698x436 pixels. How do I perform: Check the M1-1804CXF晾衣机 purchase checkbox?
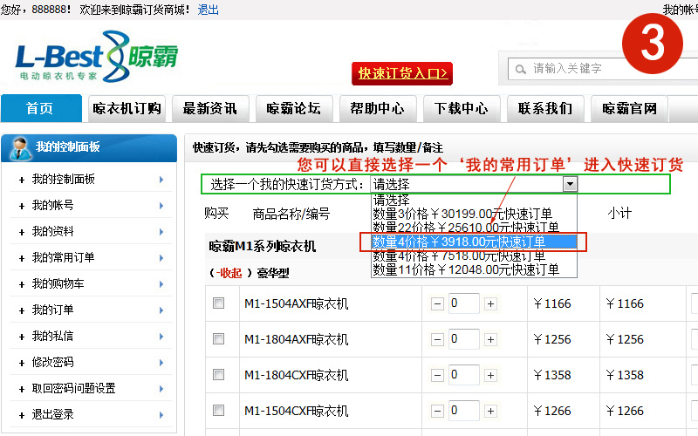coord(219,375)
